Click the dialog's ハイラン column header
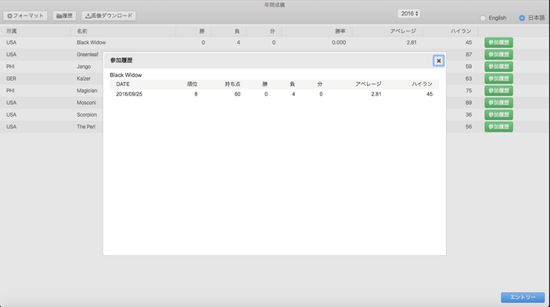 pos(422,85)
